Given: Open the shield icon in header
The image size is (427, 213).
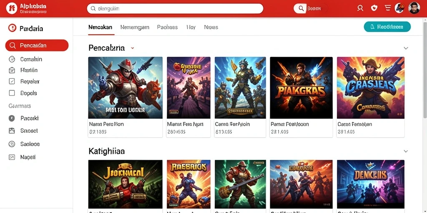Looking at the screenshot, I should [375, 8].
